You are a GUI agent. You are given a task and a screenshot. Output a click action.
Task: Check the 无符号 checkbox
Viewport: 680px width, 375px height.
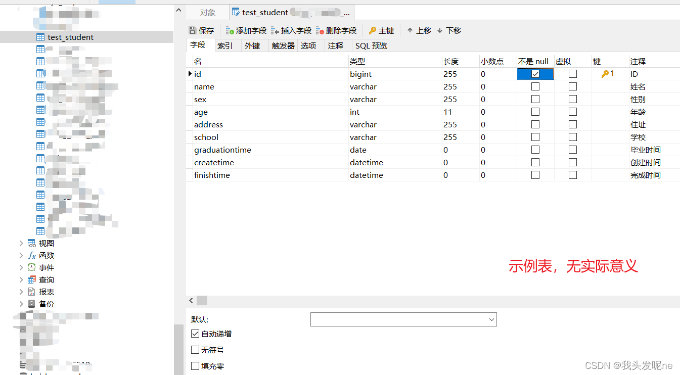(195, 350)
